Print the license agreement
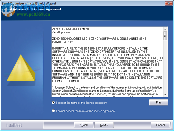 click(x=158, y=102)
